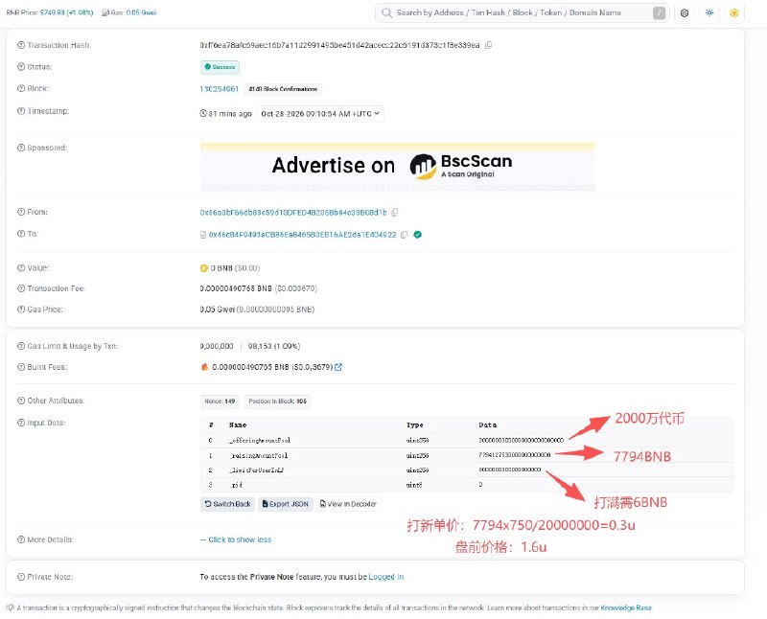The height and width of the screenshot is (619, 767).
Task: Open View in Decoder
Action: (x=348, y=504)
